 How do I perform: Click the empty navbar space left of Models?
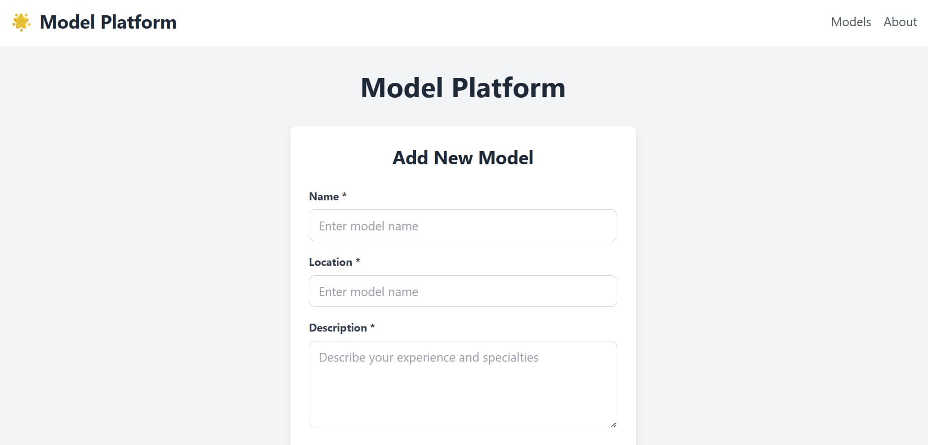coord(493,22)
